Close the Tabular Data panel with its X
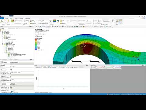This screenshot has height=110, width=146. 145,65
